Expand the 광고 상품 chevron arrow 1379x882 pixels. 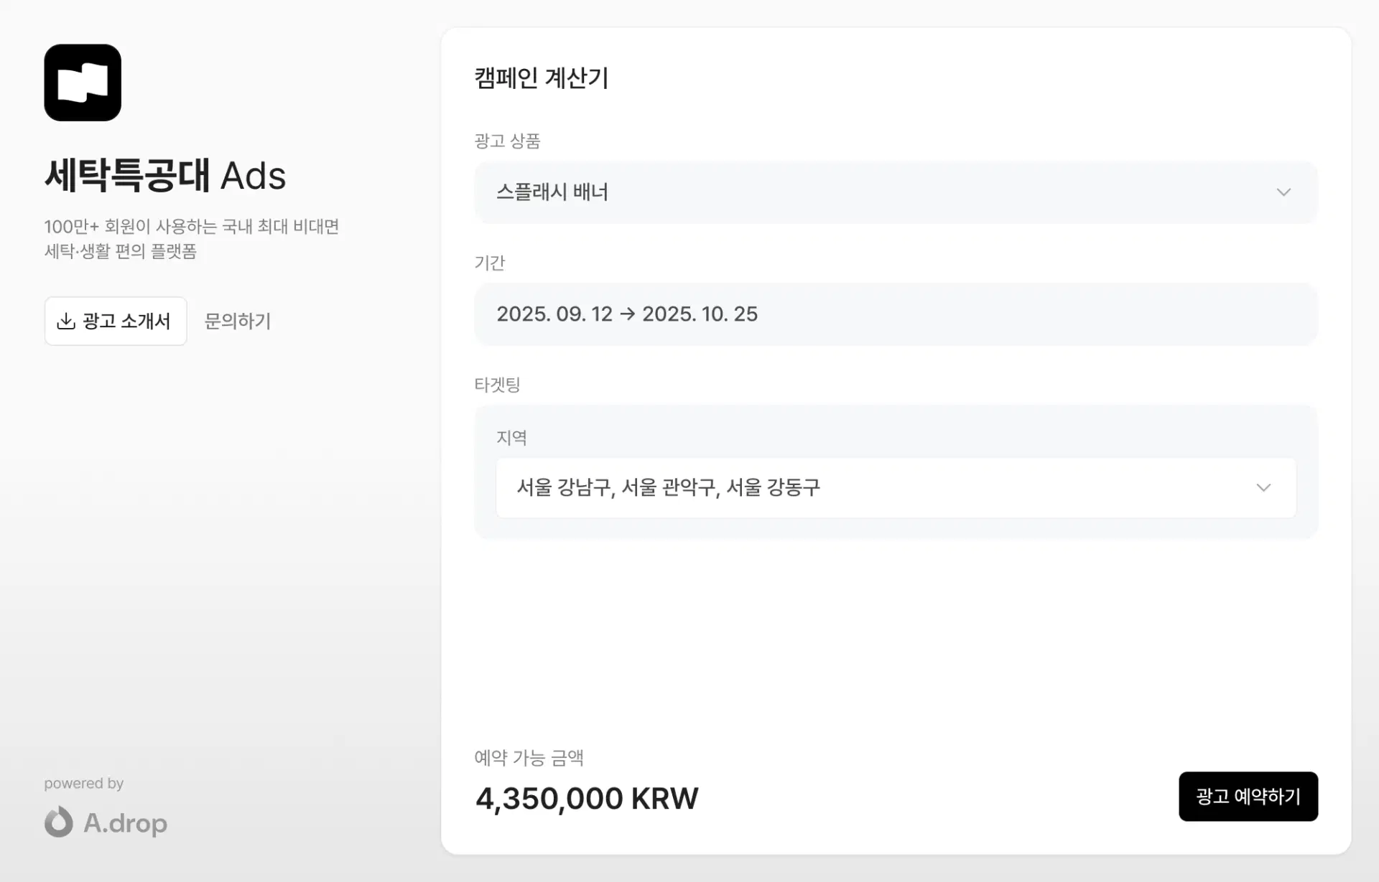coord(1283,192)
